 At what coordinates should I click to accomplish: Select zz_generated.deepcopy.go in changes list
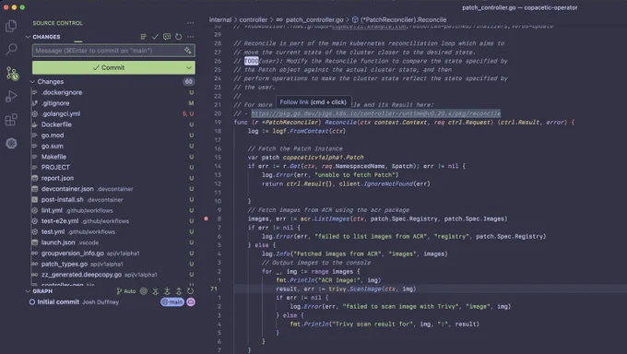(x=112, y=275)
